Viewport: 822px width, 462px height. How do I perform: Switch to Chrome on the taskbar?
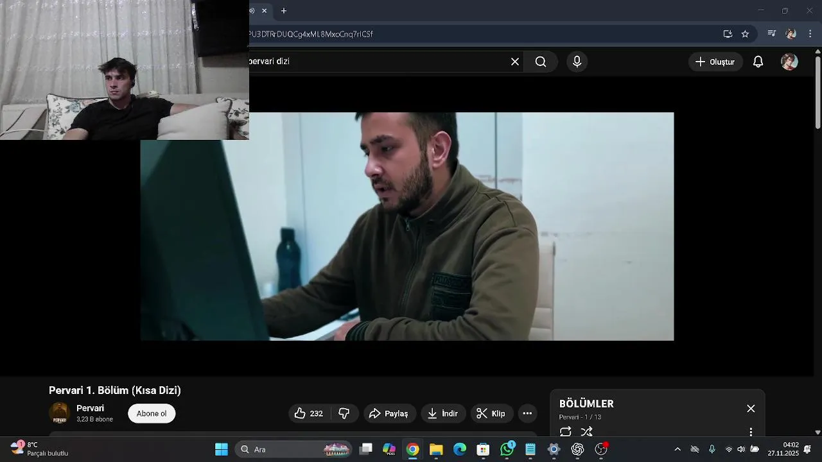(x=413, y=449)
